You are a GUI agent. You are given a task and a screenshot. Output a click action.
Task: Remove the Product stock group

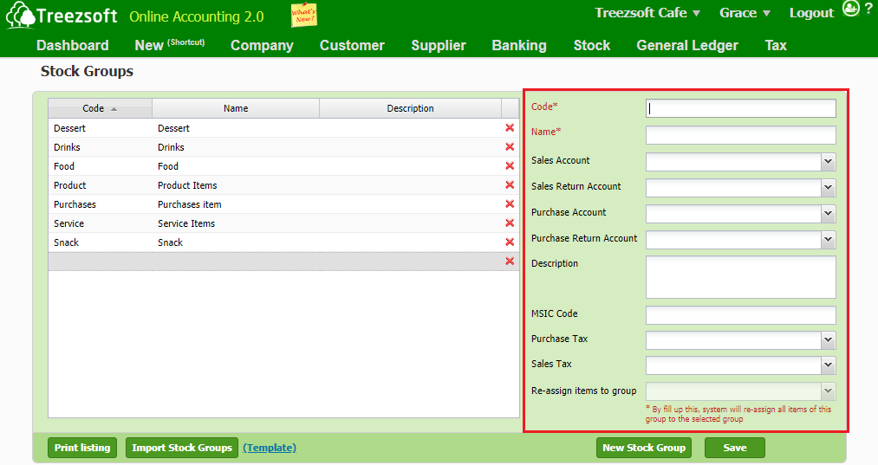[x=510, y=185]
